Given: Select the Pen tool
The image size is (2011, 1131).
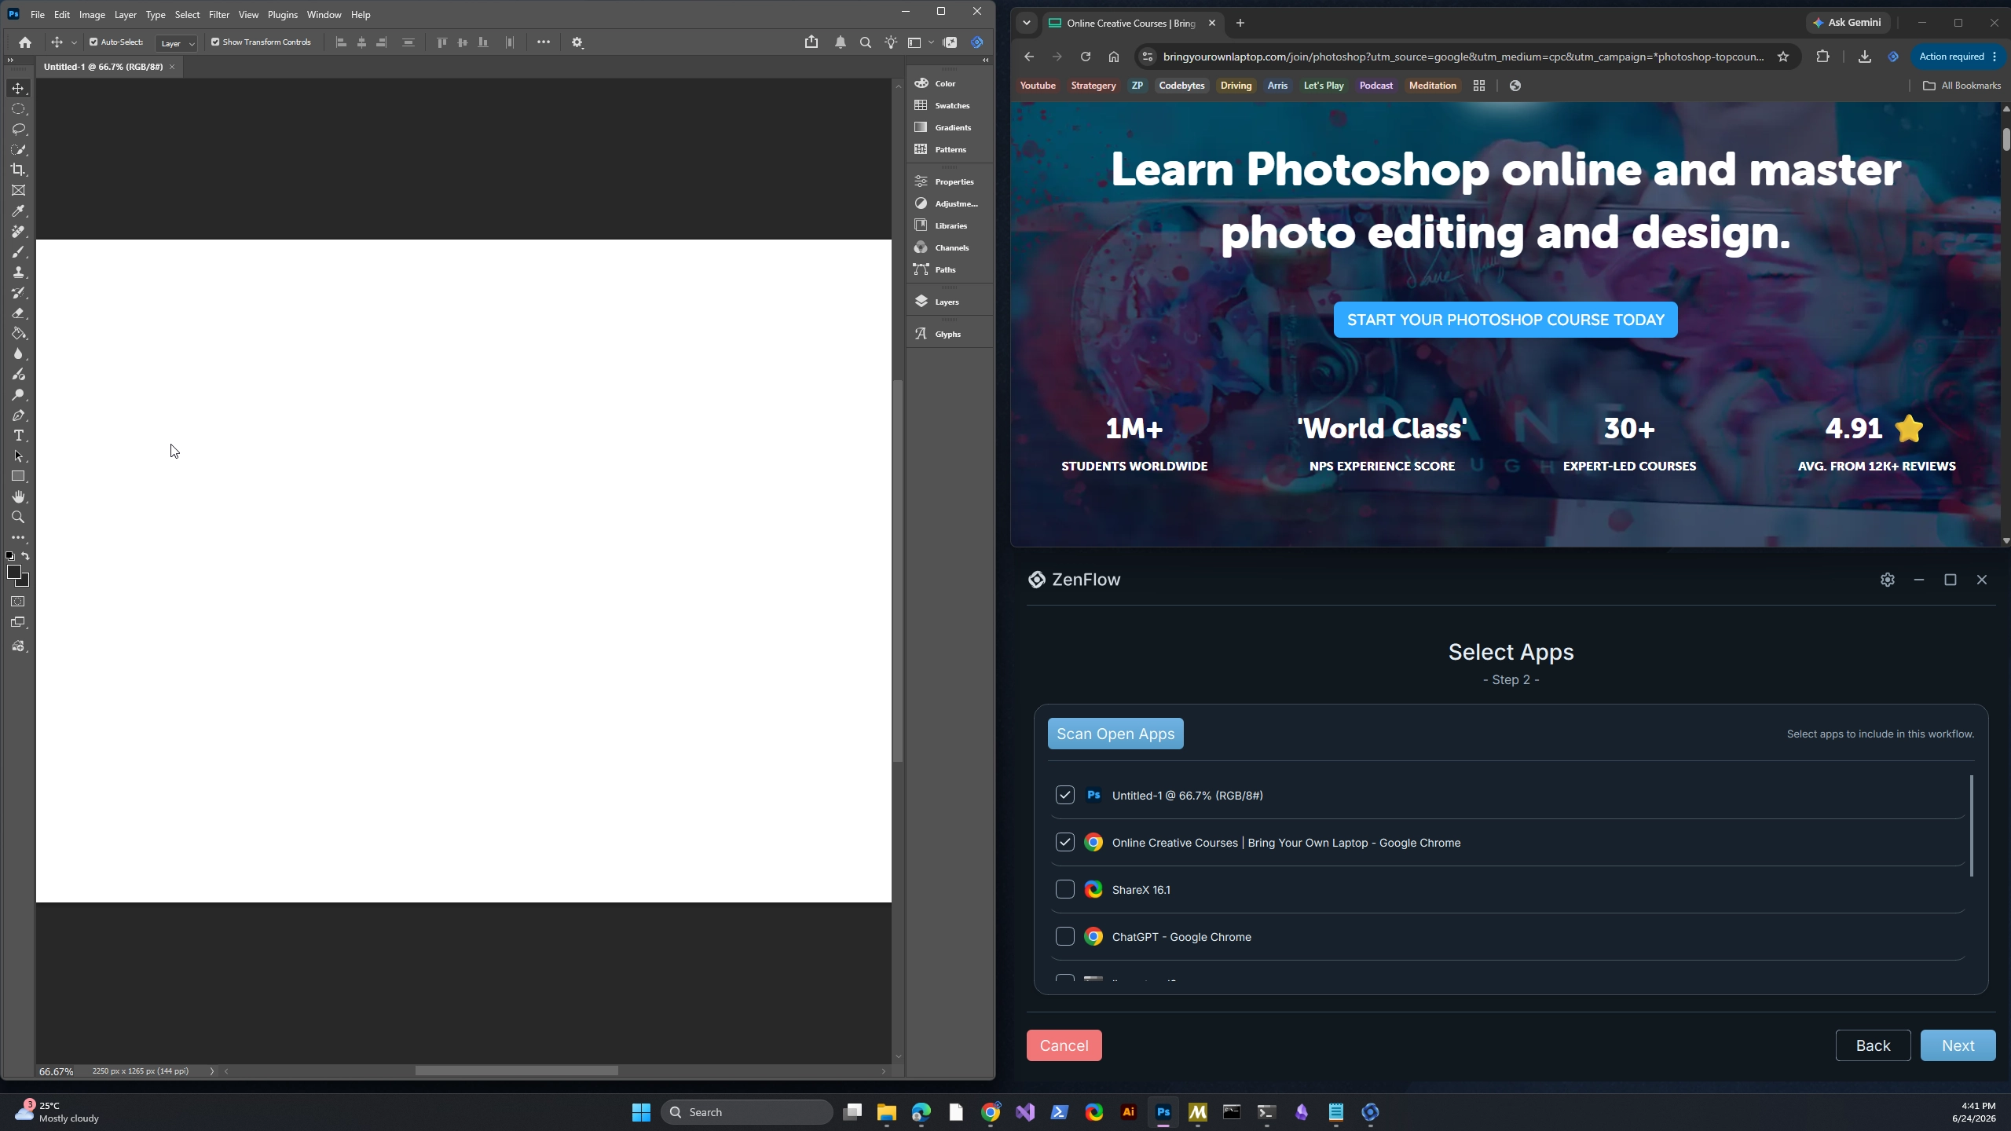Looking at the screenshot, I should click(x=18, y=415).
